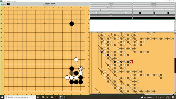Click inside the white comment text area
The height and width of the screenshot is (99, 176).
(x=132, y=26)
